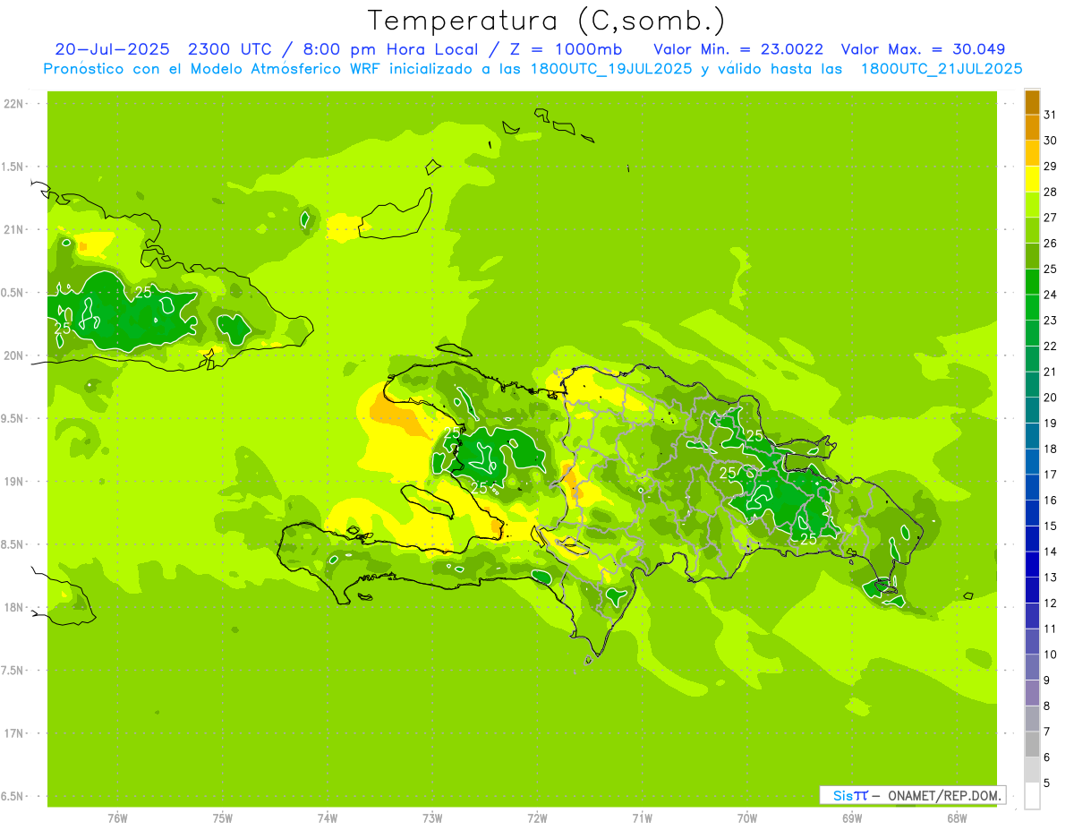This screenshot has width=1074, height=830.
Task: Click the legend scale value "18"
Action: pyautogui.click(x=1051, y=449)
